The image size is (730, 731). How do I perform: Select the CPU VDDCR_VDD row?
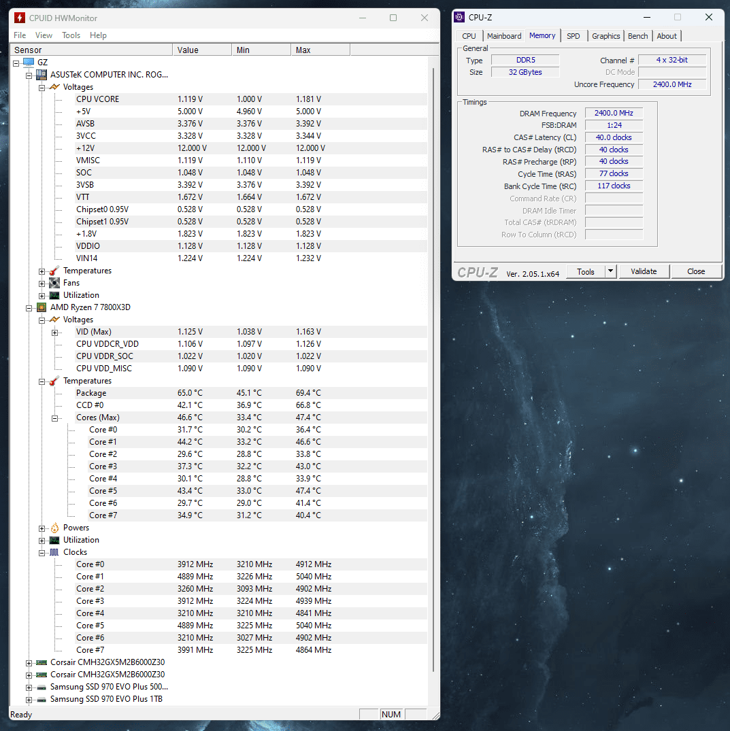coord(252,344)
